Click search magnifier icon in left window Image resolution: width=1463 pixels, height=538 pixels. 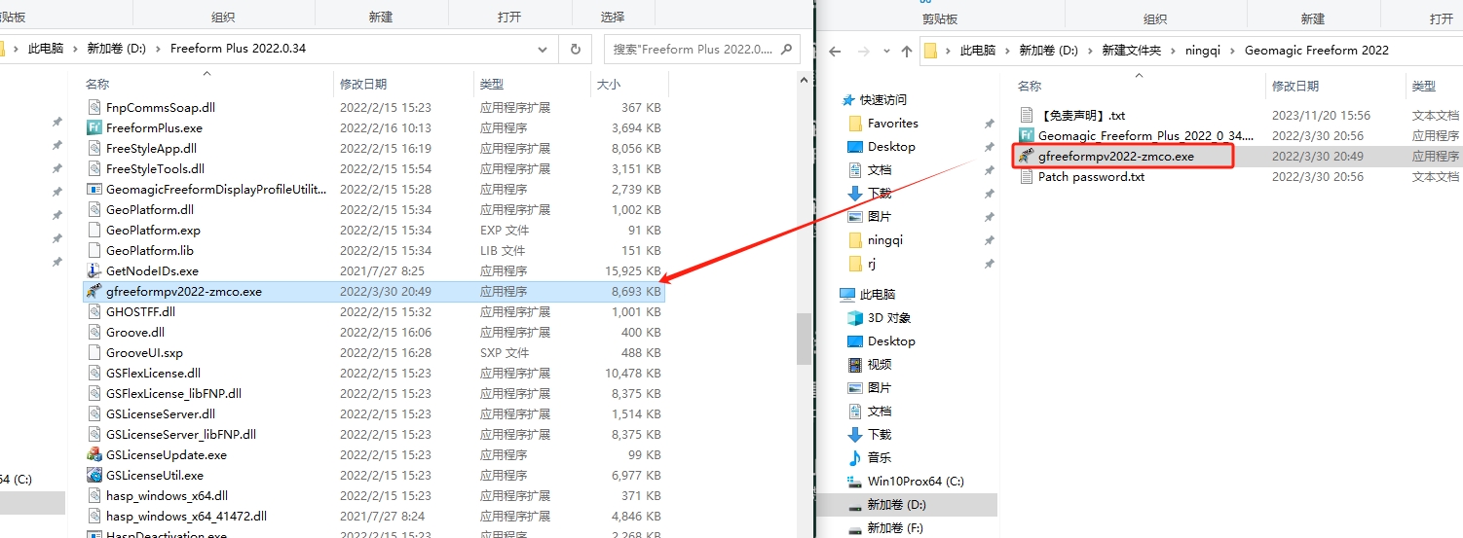tap(785, 49)
